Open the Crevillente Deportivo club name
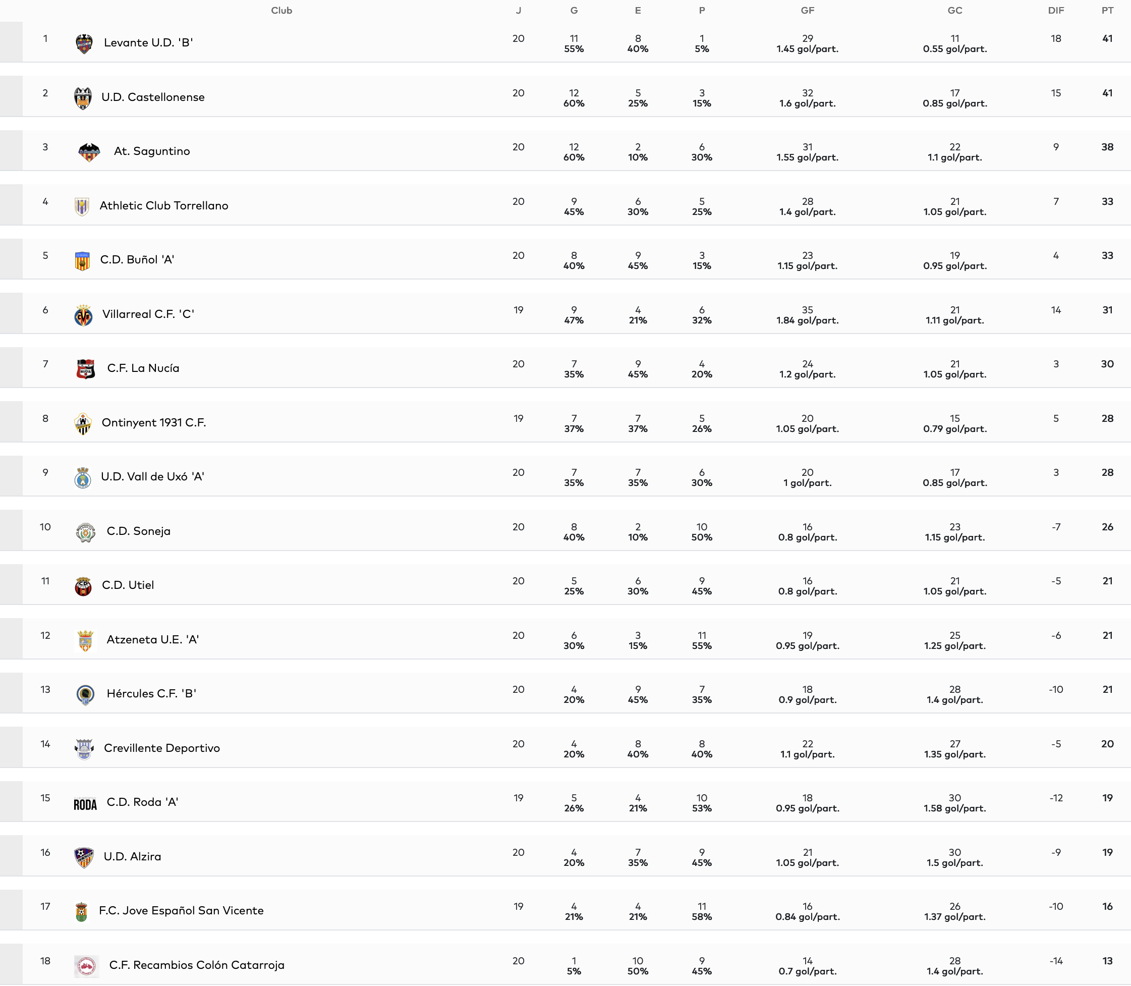The image size is (1131, 986). [x=162, y=748]
